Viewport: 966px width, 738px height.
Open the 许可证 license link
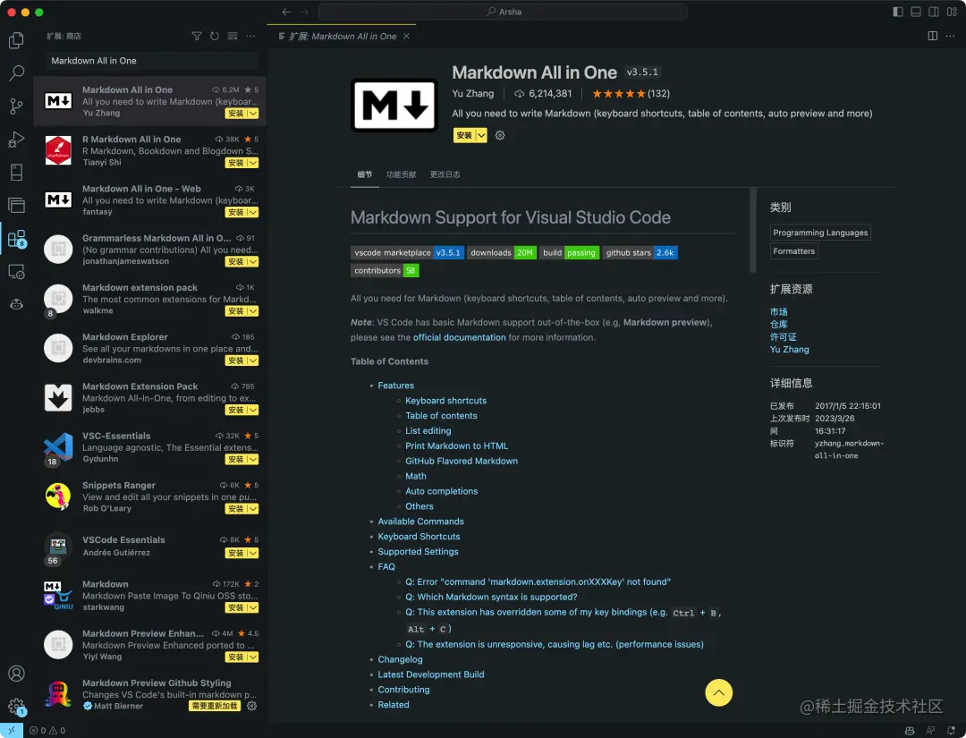[x=783, y=337]
